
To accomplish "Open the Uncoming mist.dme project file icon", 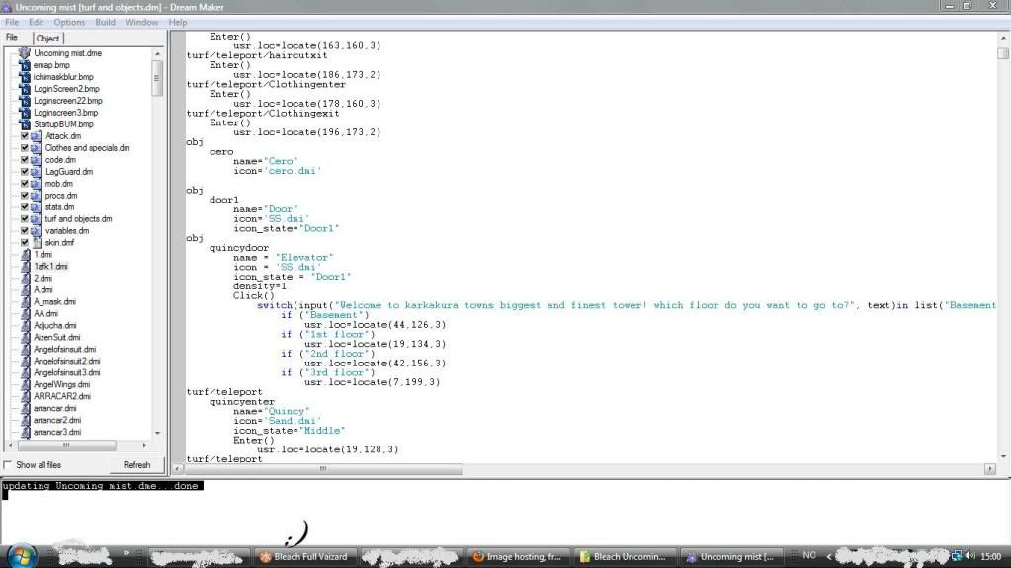I will tap(25, 53).
